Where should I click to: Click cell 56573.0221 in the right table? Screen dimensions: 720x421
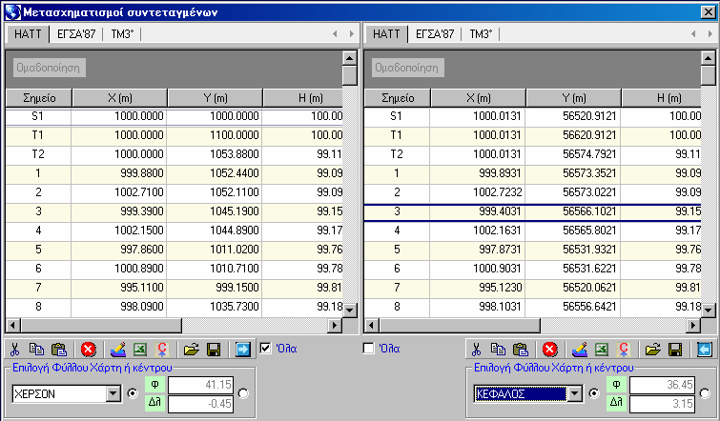[x=573, y=192]
